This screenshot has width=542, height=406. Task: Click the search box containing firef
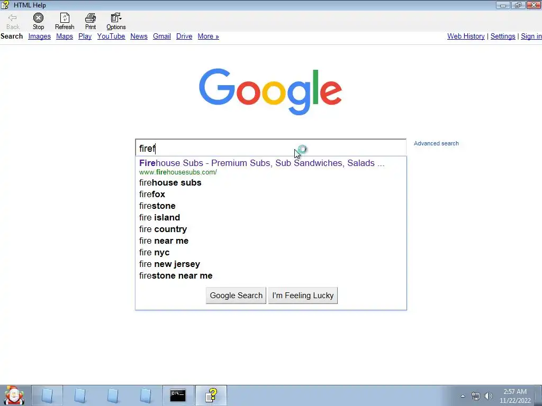pos(270,148)
